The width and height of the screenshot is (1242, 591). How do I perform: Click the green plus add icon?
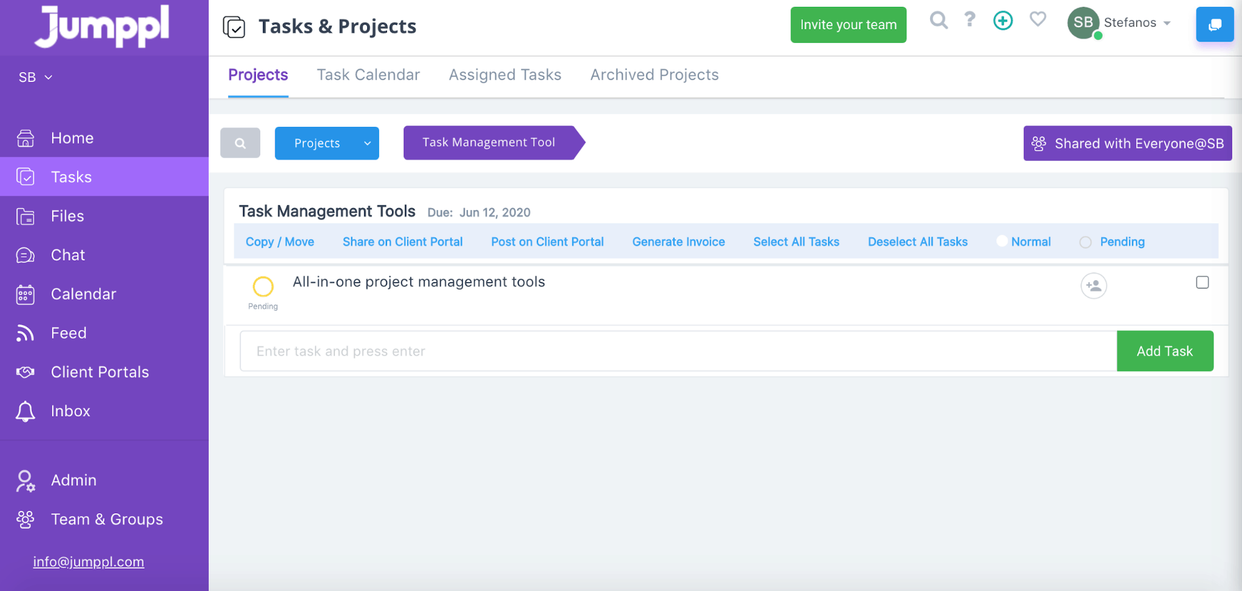[x=1003, y=21]
